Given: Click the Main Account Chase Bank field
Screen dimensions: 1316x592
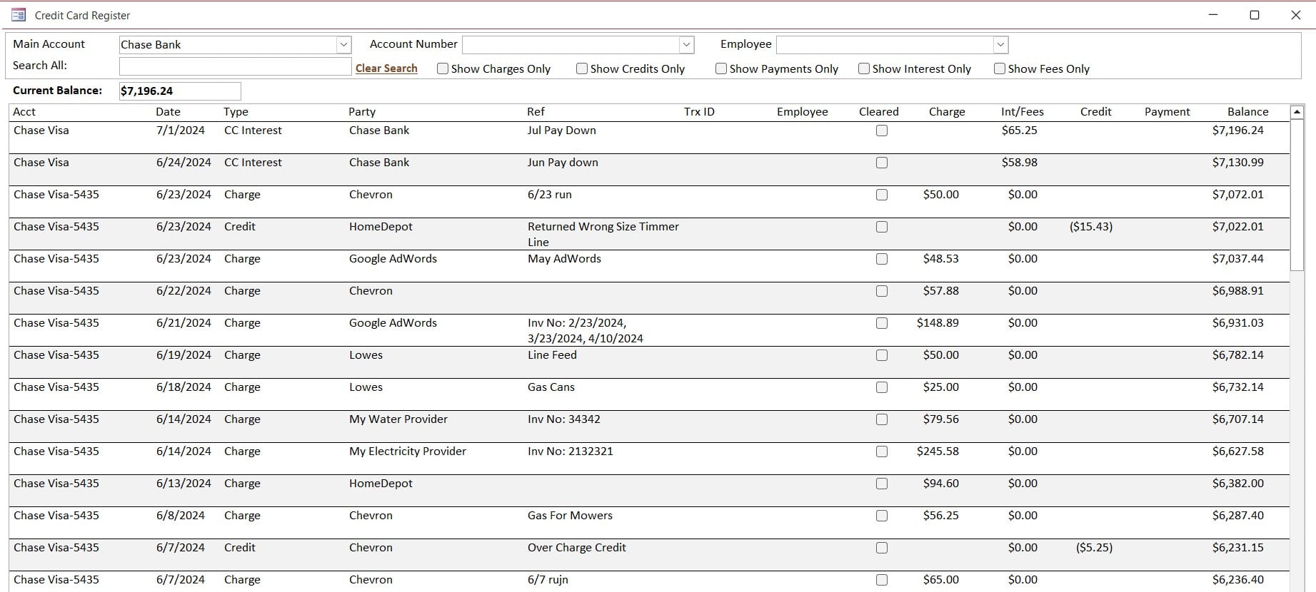Looking at the screenshot, I should click(228, 45).
